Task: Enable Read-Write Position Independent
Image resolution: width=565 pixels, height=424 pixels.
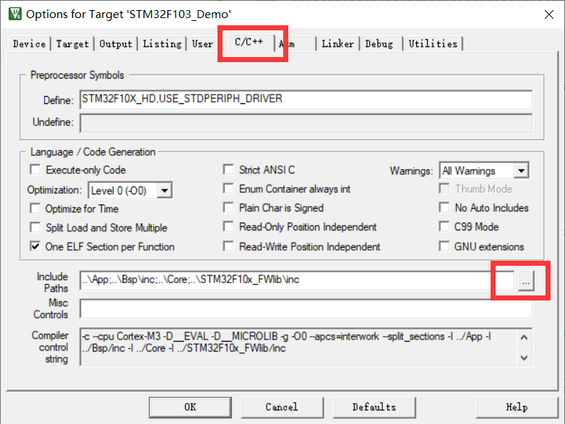Action: (228, 246)
